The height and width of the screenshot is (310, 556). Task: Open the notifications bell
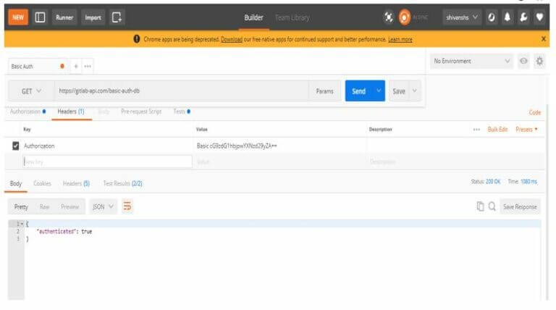click(507, 17)
